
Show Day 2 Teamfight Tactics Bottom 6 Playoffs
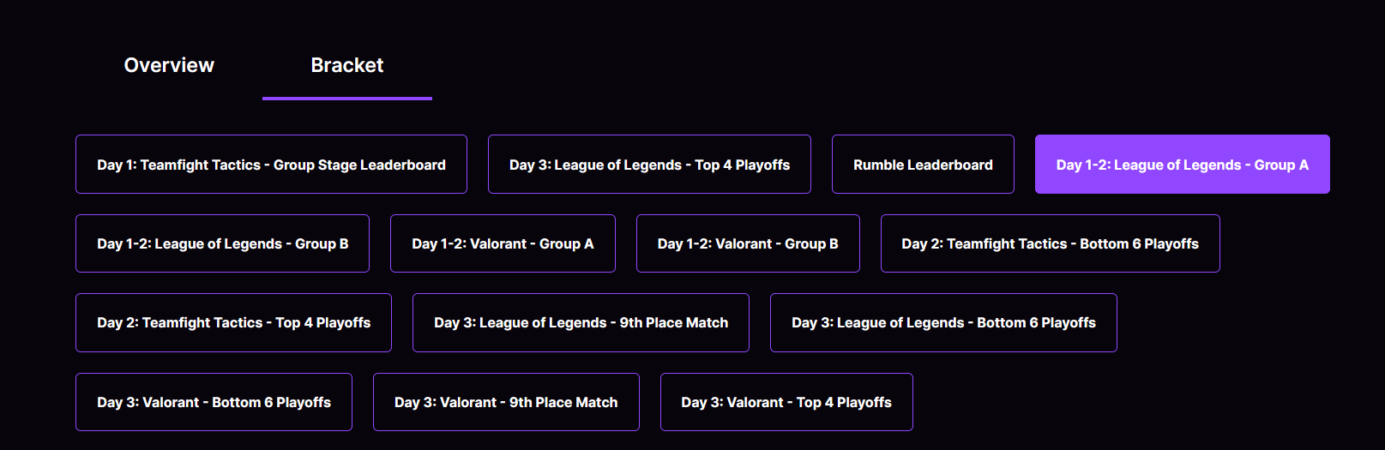tap(1050, 243)
